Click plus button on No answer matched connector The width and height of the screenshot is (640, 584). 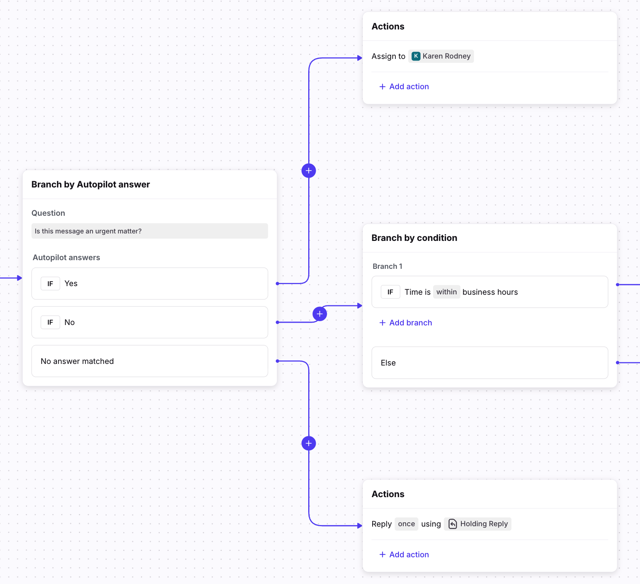click(x=309, y=443)
